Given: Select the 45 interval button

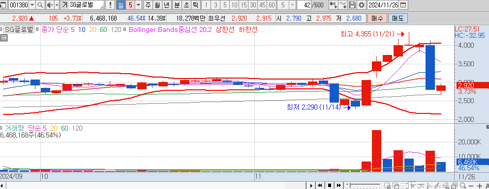Looking at the screenshot, I should point(262,5).
